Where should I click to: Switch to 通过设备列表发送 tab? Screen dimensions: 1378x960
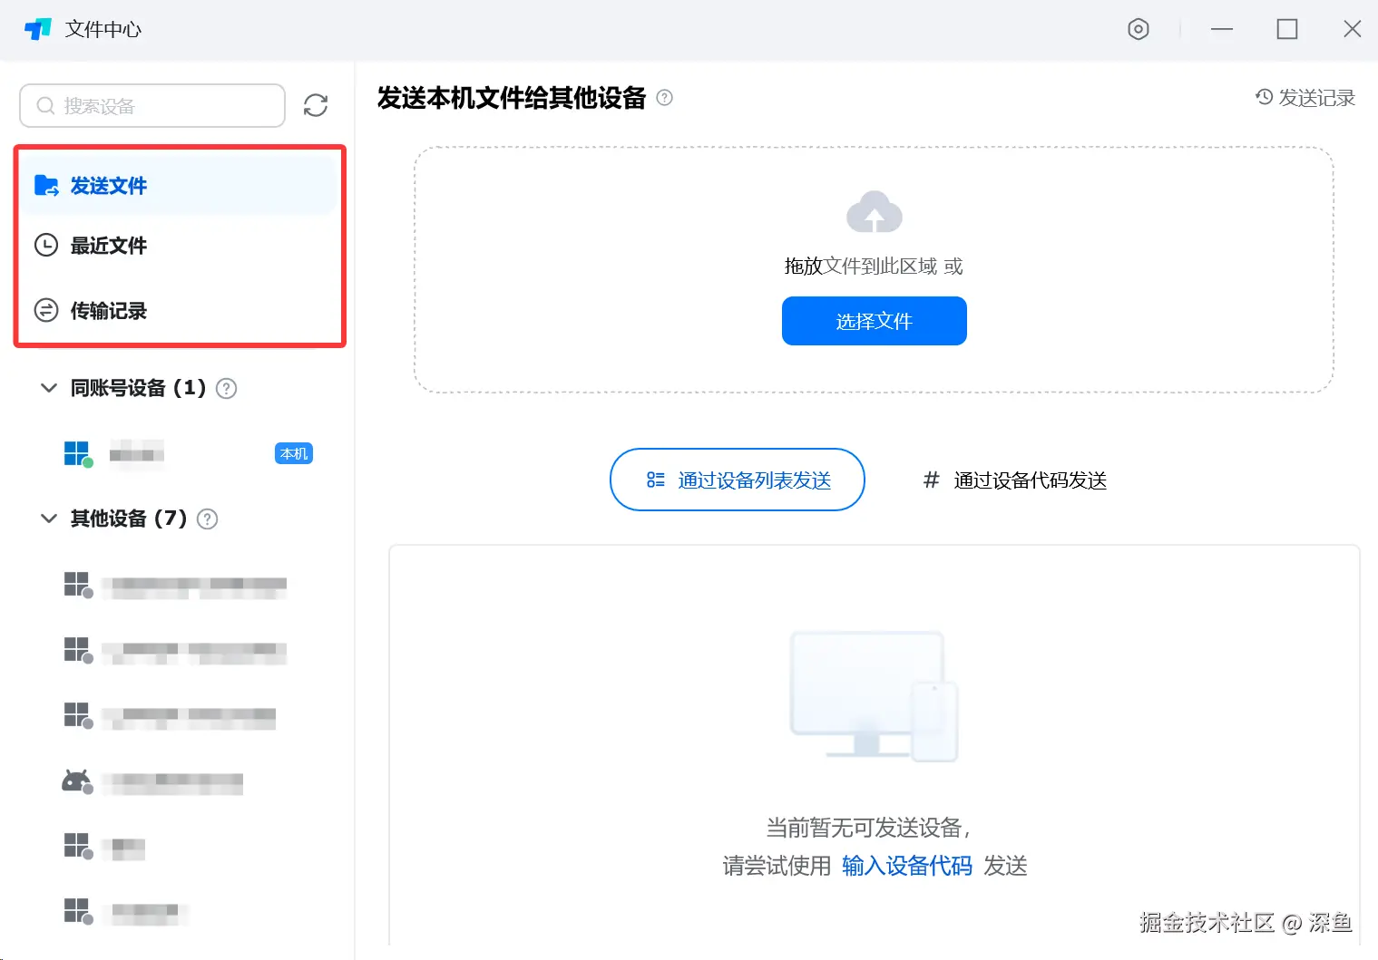(738, 480)
